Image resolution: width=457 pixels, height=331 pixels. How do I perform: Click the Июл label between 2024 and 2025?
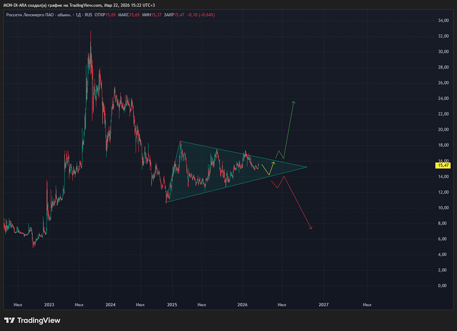140,305
